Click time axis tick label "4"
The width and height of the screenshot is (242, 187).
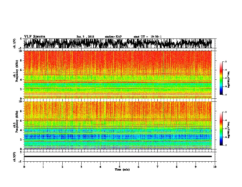coord(100,167)
